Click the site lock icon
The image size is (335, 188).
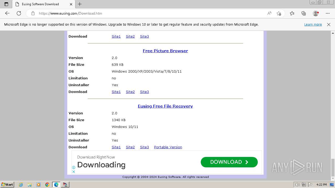(x=33, y=13)
